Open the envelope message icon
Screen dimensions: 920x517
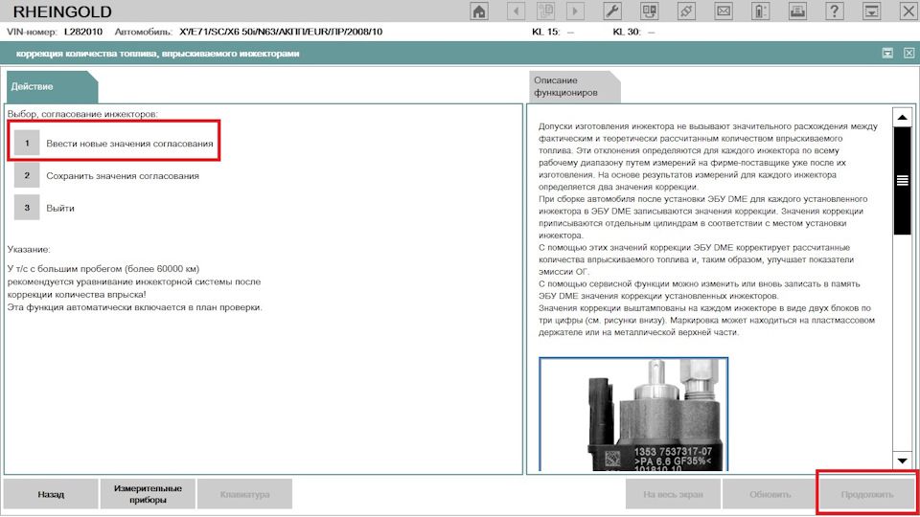click(x=724, y=11)
